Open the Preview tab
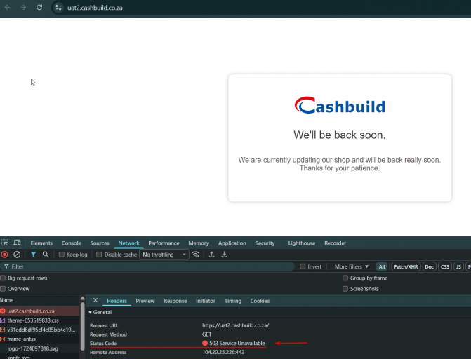Viewport: 471px width, 359px height. [x=145, y=301]
